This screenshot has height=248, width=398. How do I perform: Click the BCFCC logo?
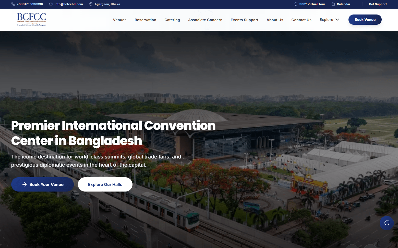(31, 19)
